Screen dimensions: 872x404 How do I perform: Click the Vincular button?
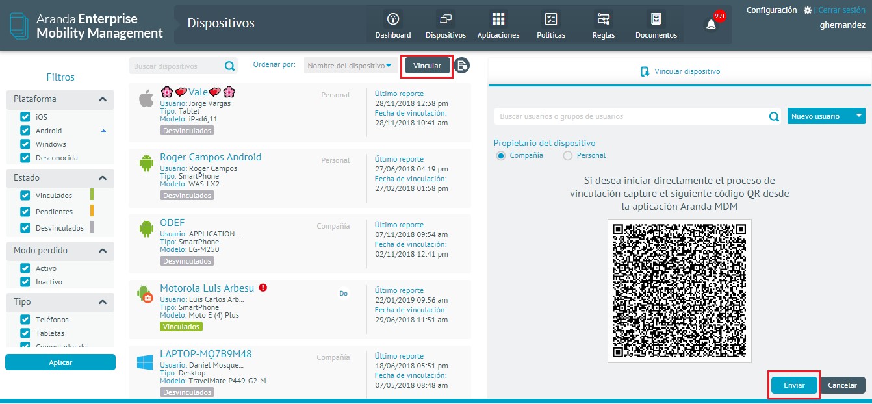(427, 66)
